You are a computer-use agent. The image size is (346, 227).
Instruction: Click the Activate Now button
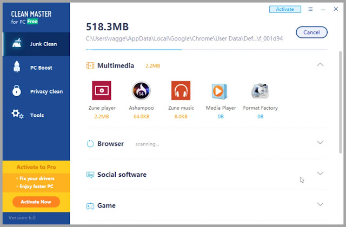pos(36,202)
